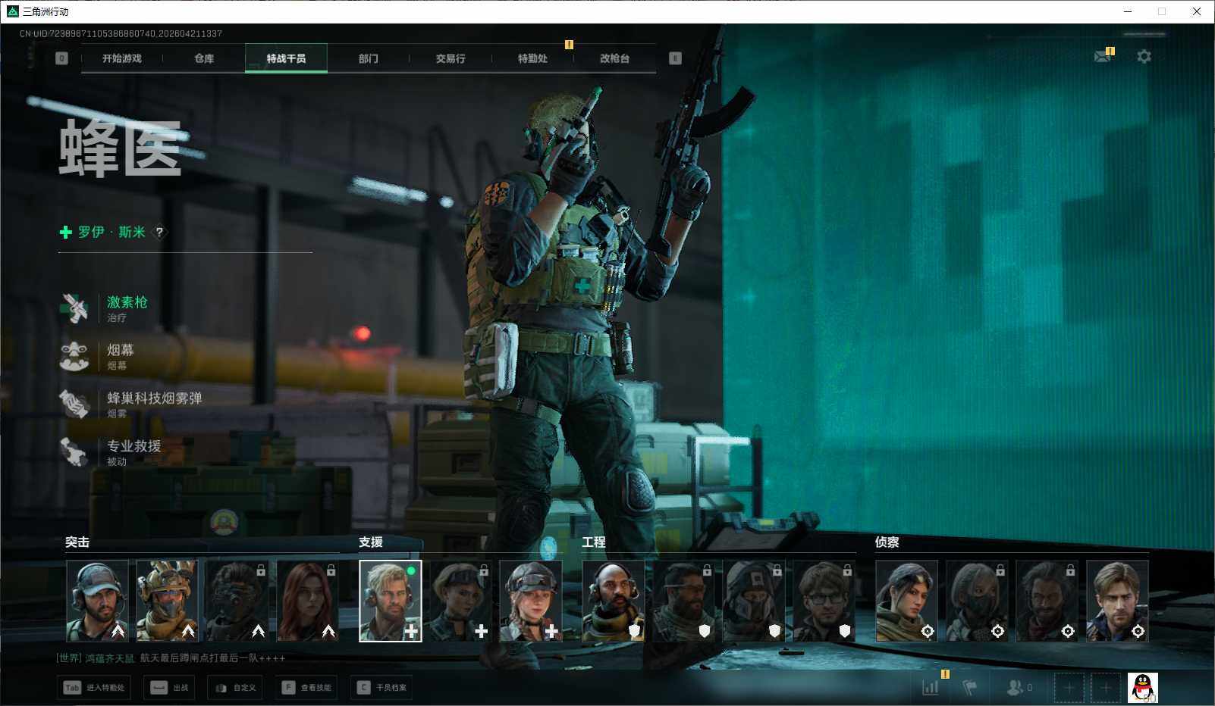Click the 出战 deploy button
Viewport: 1215px width, 706px height.
point(169,688)
